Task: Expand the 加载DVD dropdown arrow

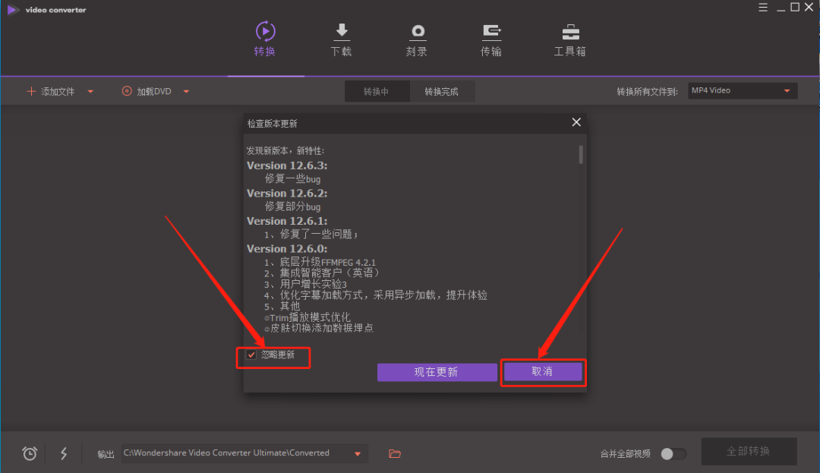Action: pyautogui.click(x=186, y=91)
